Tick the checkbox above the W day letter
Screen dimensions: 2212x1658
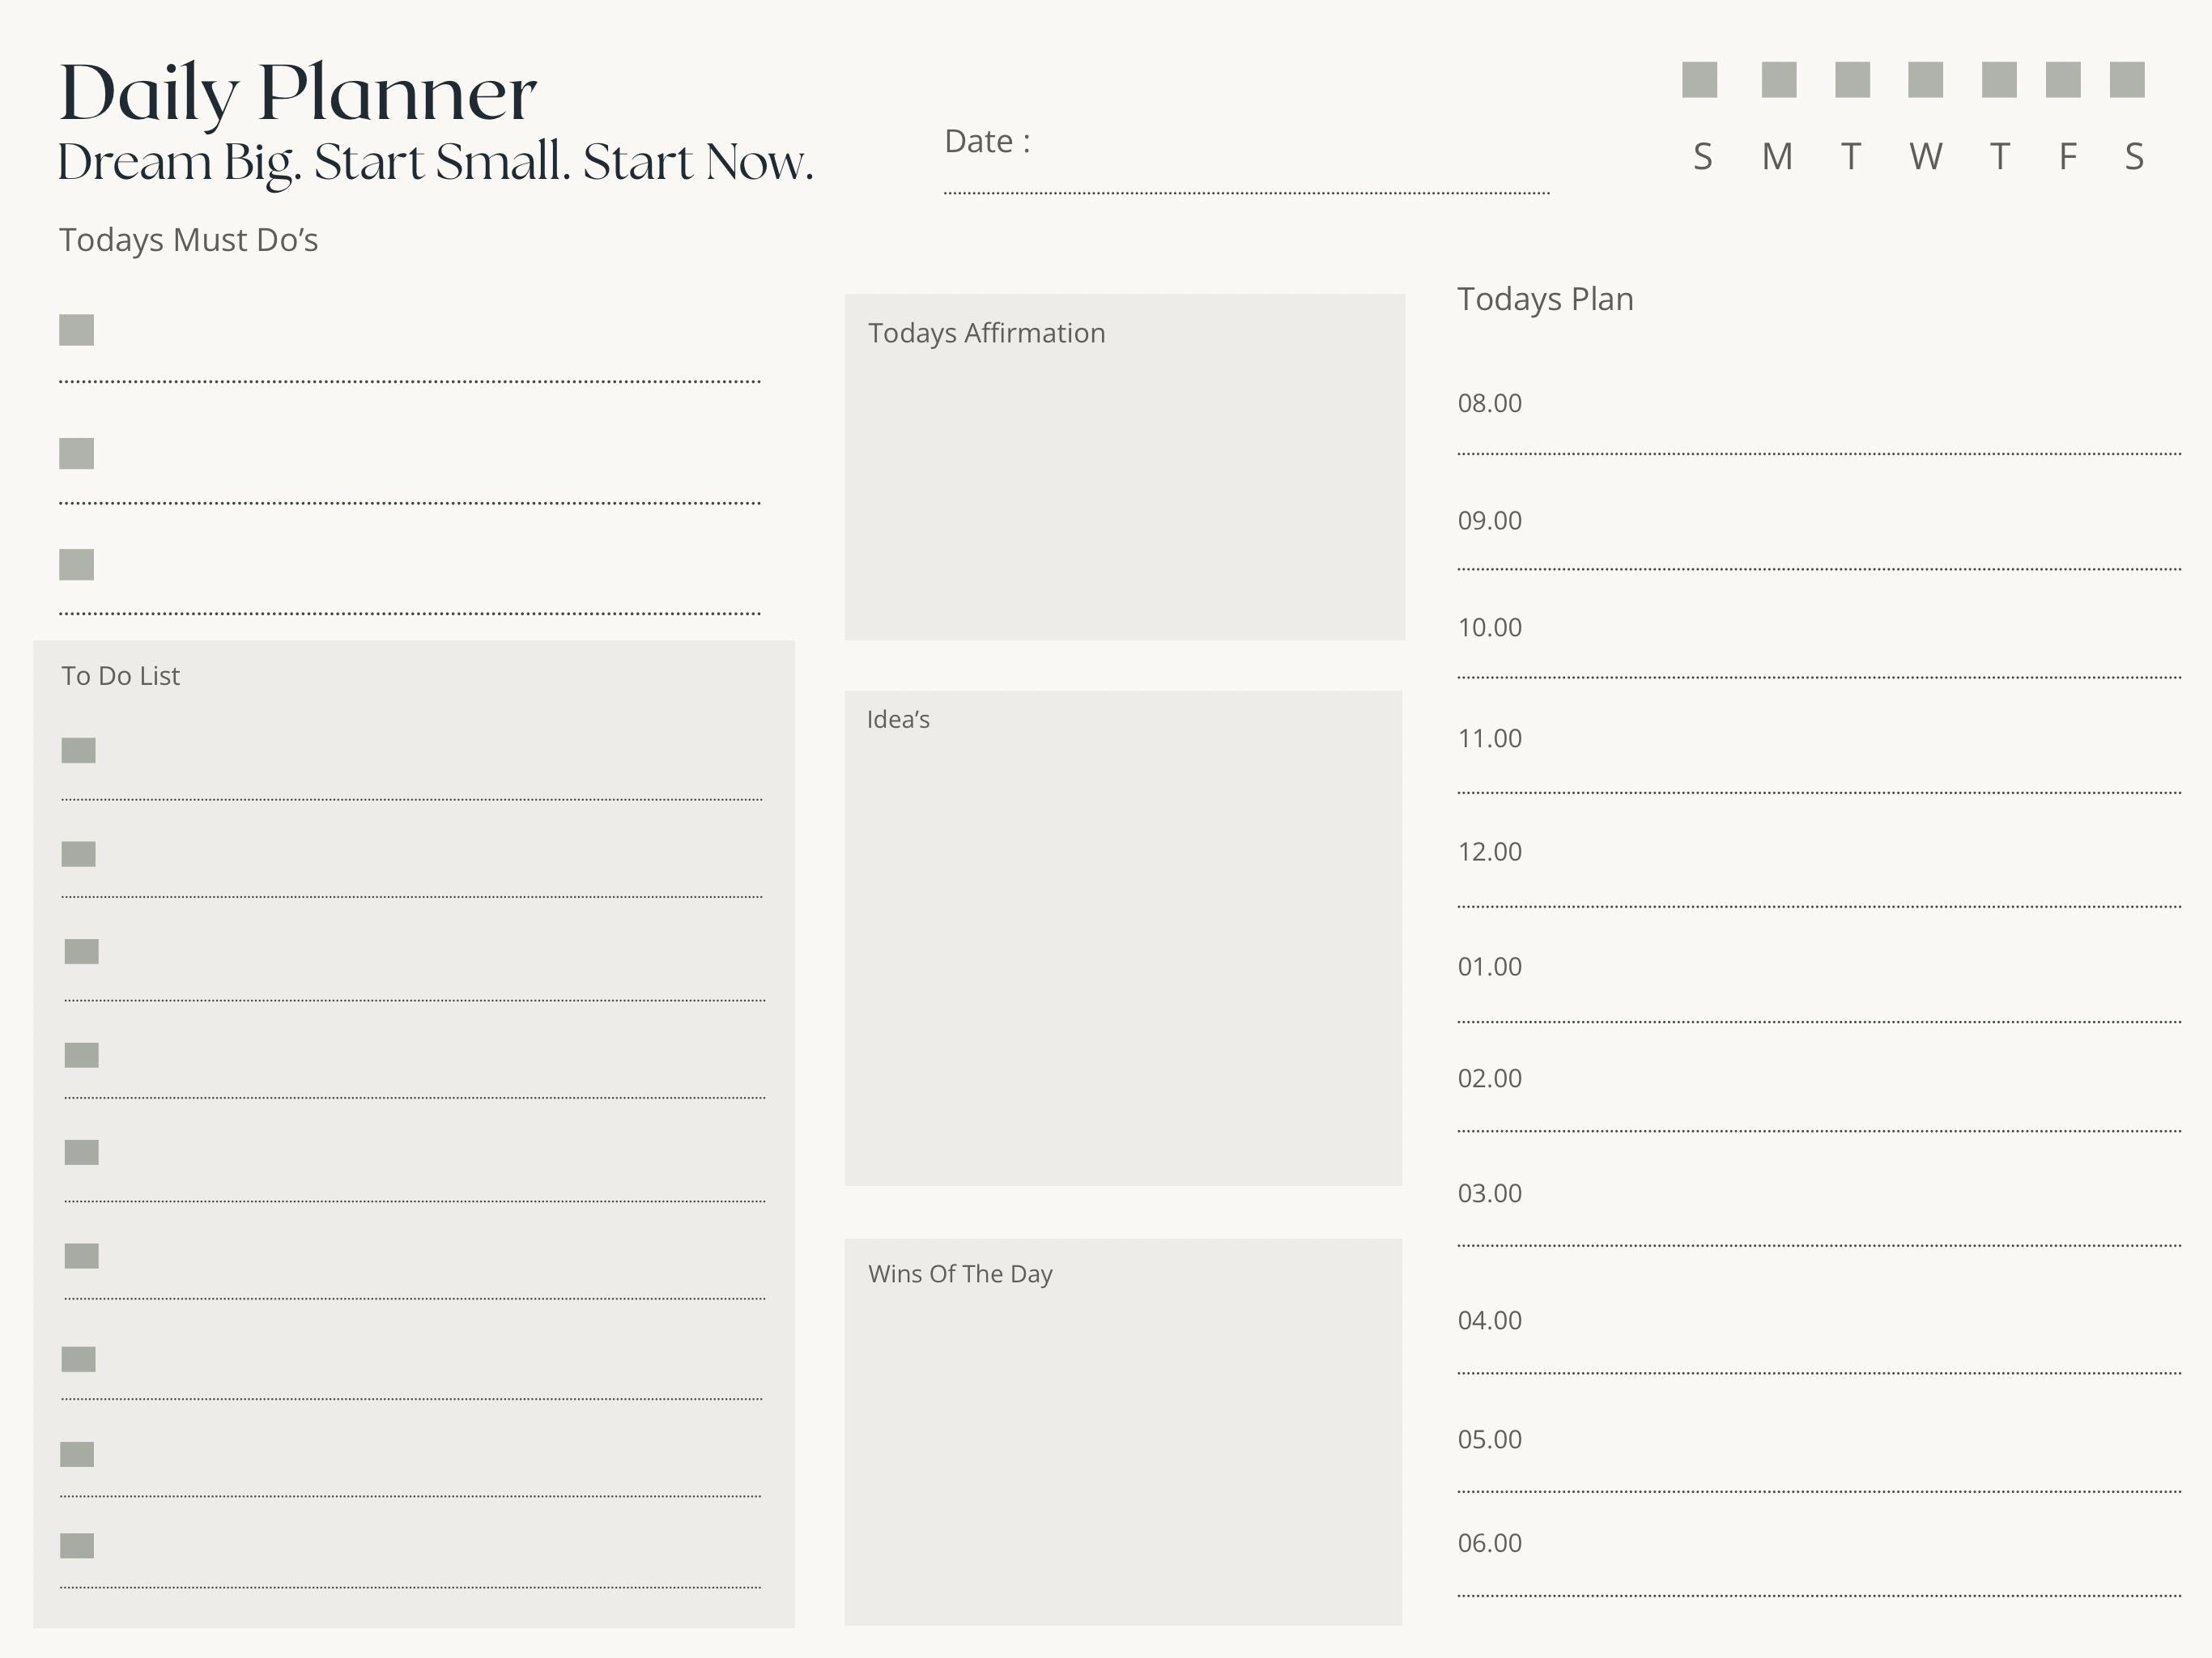tap(1926, 80)
